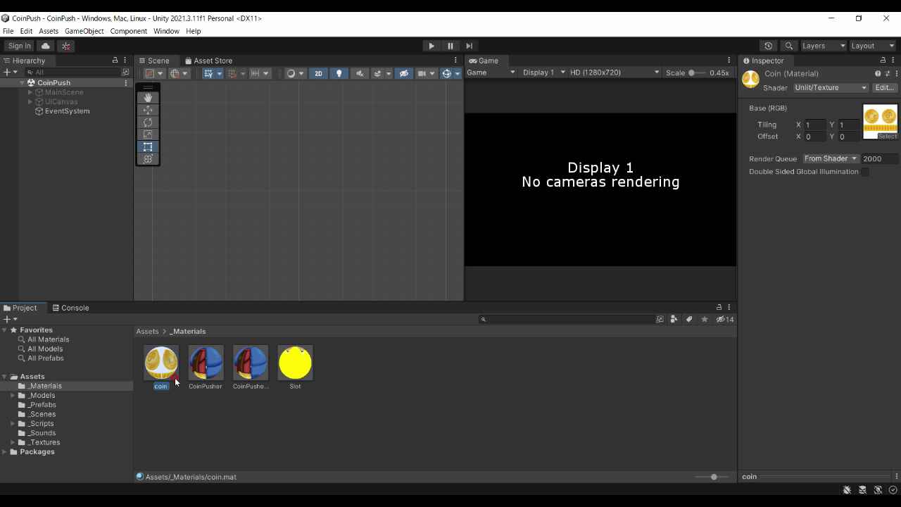Open the Layers dropdown
This screenshot has height=507, width=901.
pos(822,46)
